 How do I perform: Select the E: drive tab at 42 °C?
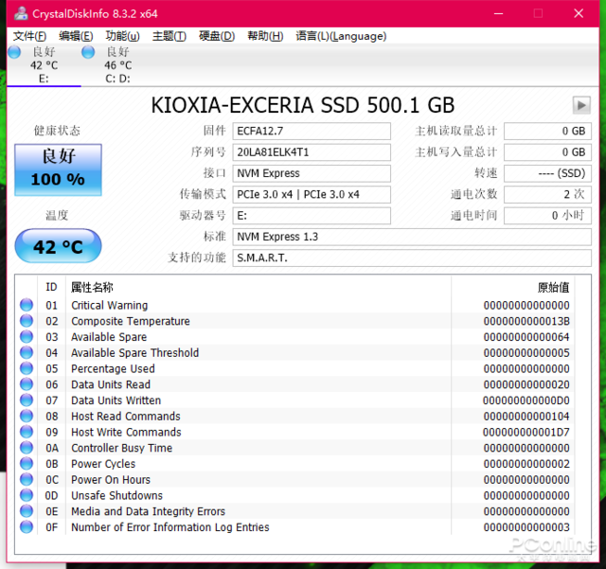44,65
